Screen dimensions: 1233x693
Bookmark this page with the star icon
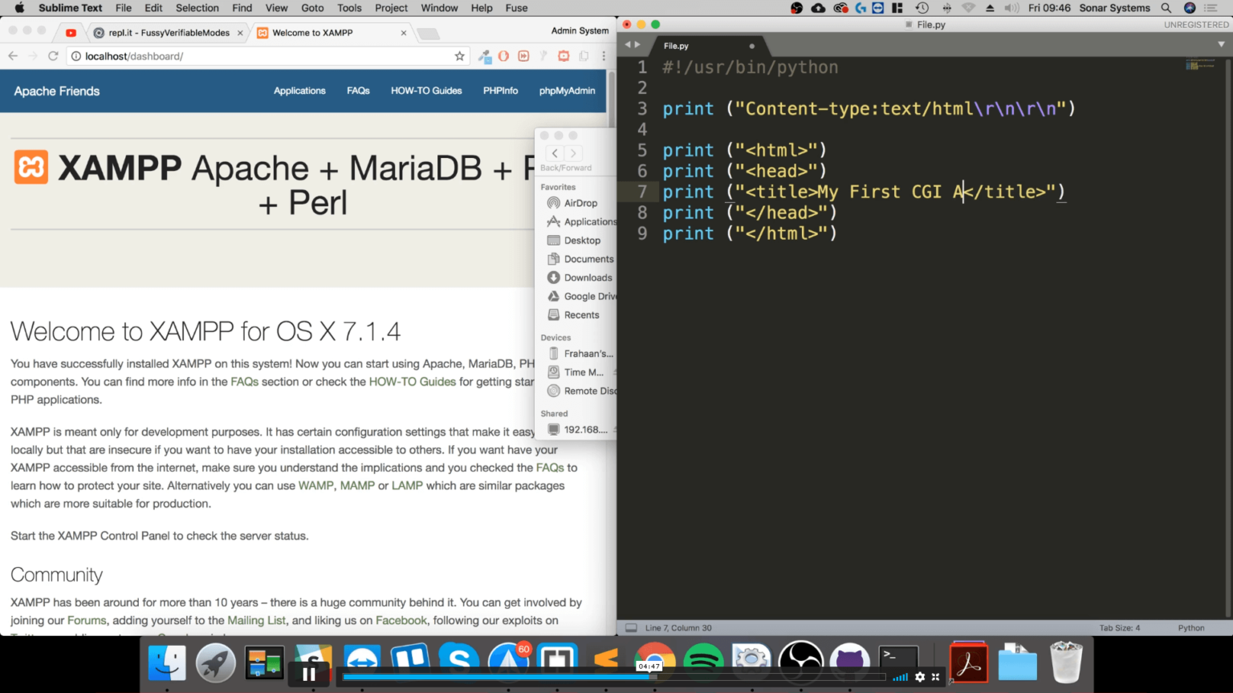pos(459,56)
